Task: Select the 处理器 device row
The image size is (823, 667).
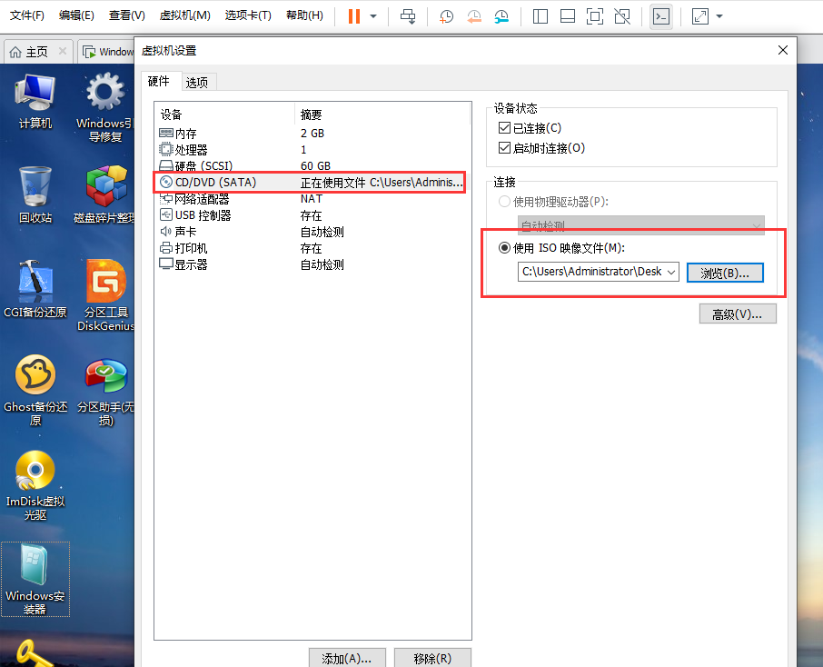Action: tap(312, 150)
